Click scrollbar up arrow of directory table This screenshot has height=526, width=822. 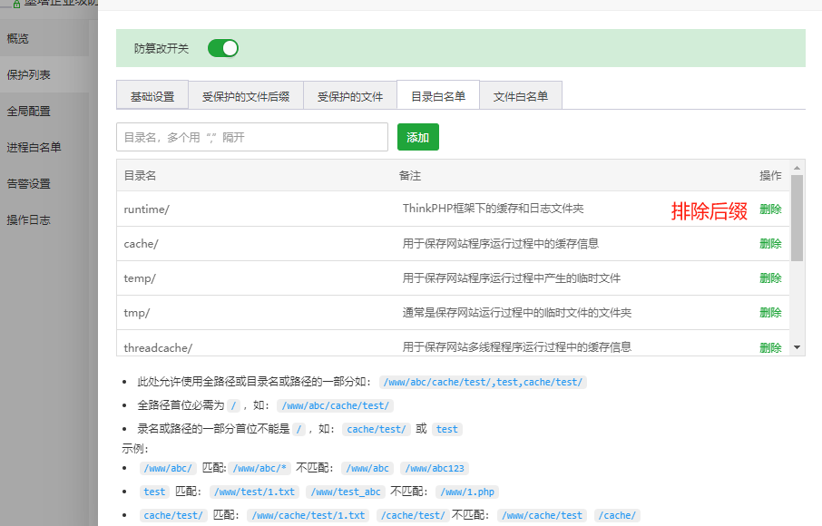[x=797, y=168]
